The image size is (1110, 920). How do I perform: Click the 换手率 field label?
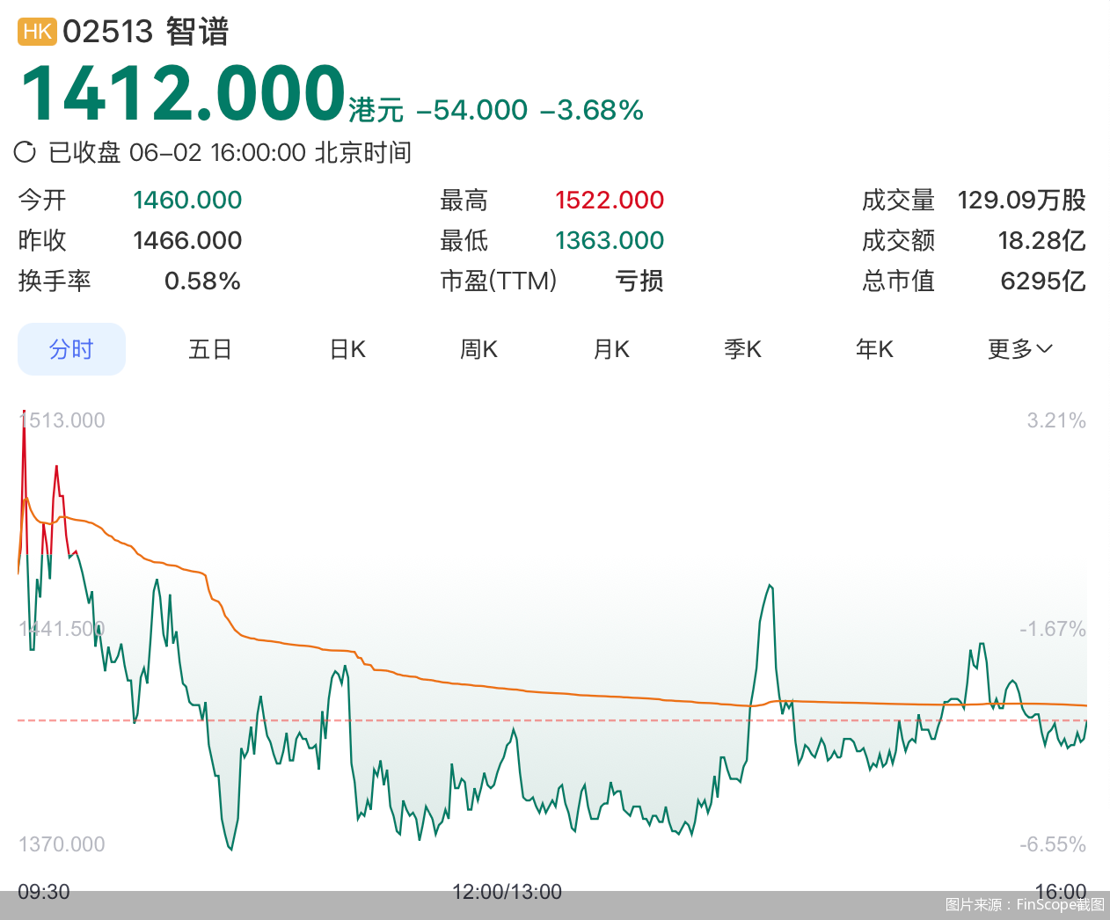pyautogui.click(x=55, y=281)
